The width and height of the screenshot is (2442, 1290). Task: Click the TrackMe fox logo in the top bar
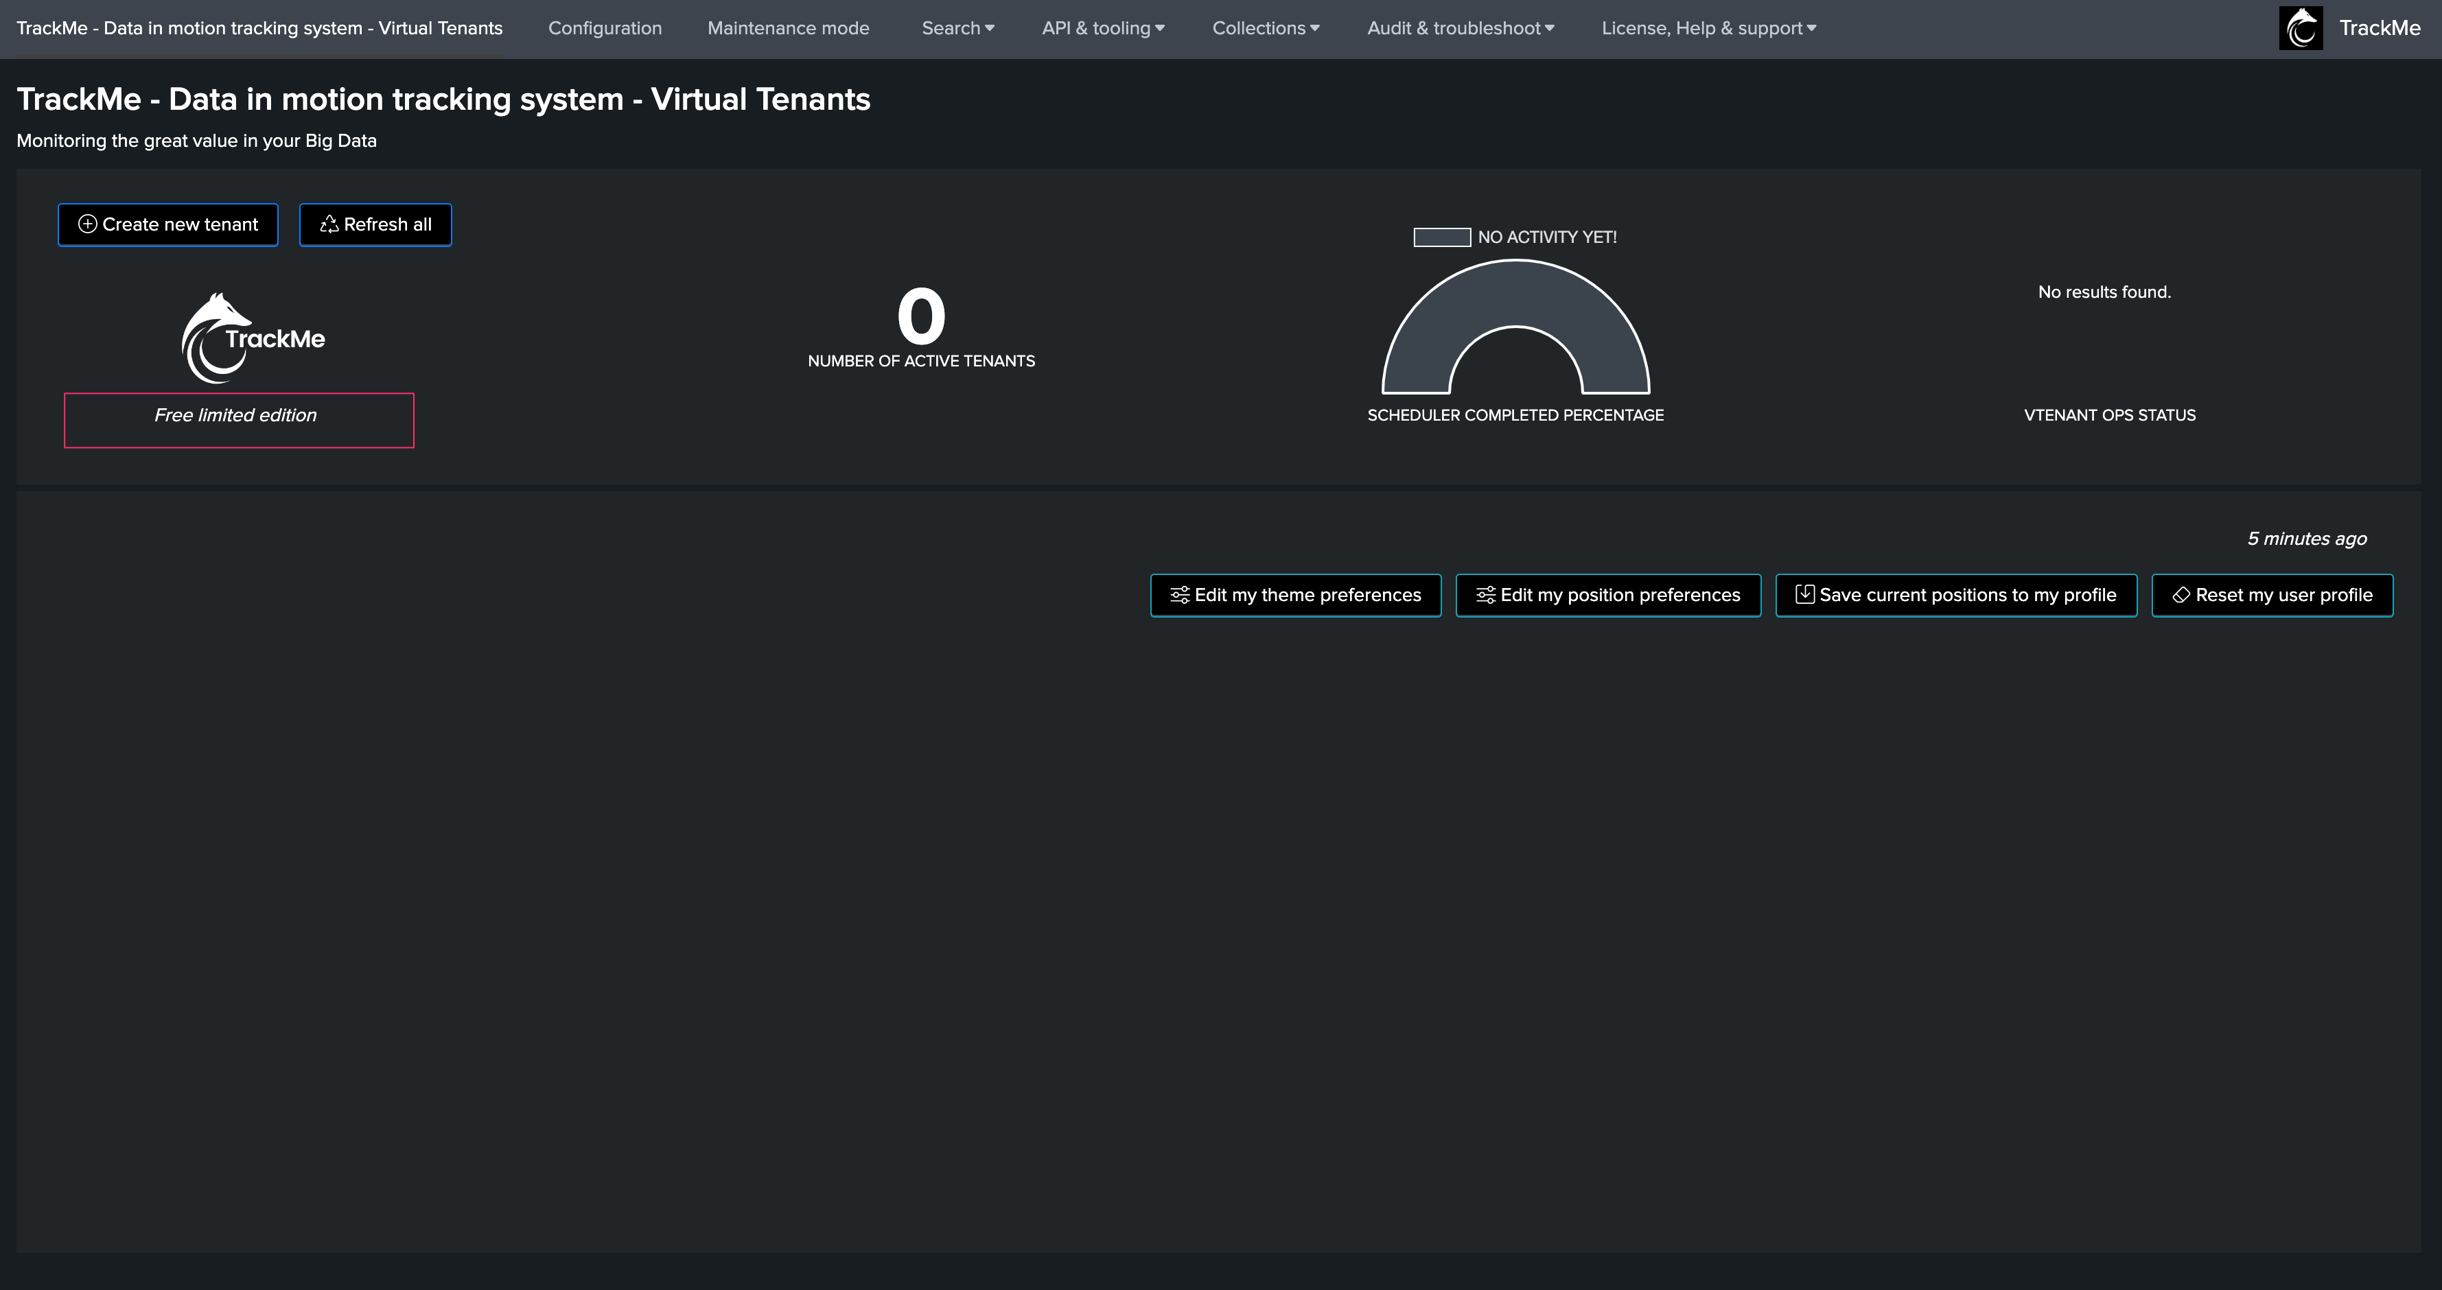(2301, 27)
